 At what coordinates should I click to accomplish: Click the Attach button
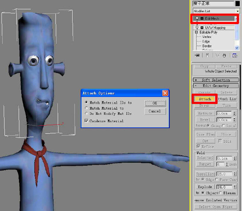205,99
